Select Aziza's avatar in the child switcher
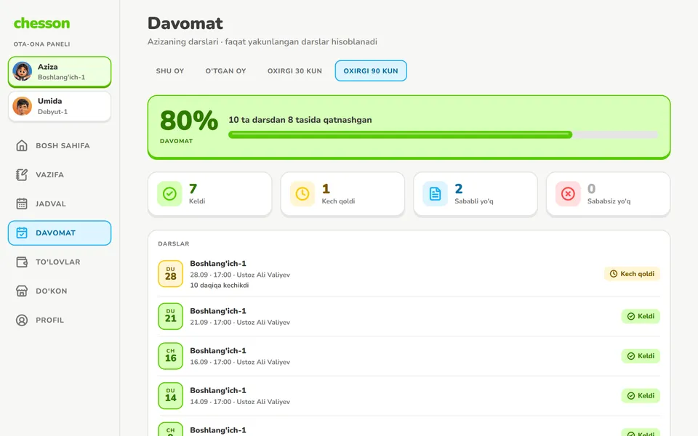Image resolution: width=698 pixels, height=436 pixels. pyautogui.click(x=23, y=72)
